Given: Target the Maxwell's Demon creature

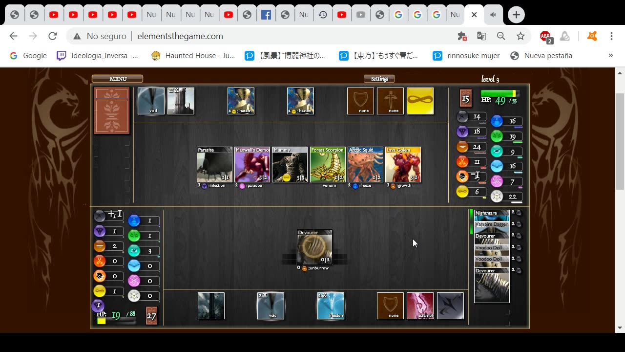Looking at the screenshot, I should 252,165.
